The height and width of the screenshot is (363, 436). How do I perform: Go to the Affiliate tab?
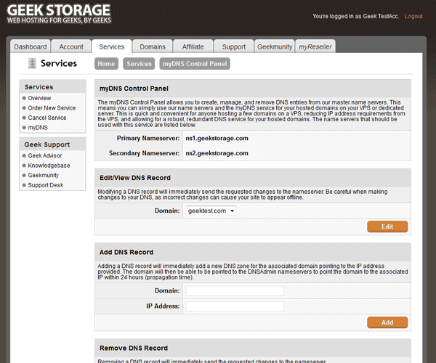click(193, 46)
